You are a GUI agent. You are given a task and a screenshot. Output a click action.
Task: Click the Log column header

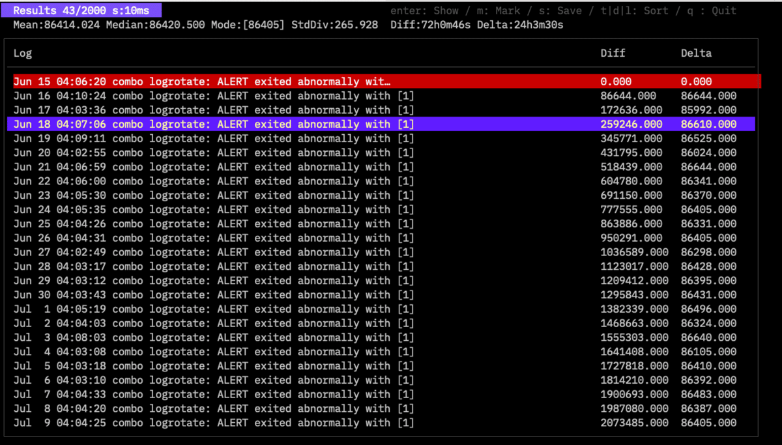pos(23,53)
